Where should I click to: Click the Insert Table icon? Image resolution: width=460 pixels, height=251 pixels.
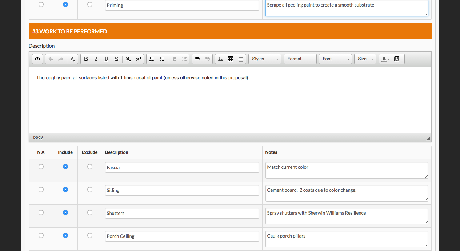231,59
